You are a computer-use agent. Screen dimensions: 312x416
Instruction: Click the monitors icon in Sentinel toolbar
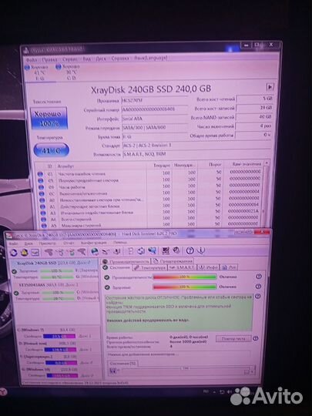click(153, 250)
